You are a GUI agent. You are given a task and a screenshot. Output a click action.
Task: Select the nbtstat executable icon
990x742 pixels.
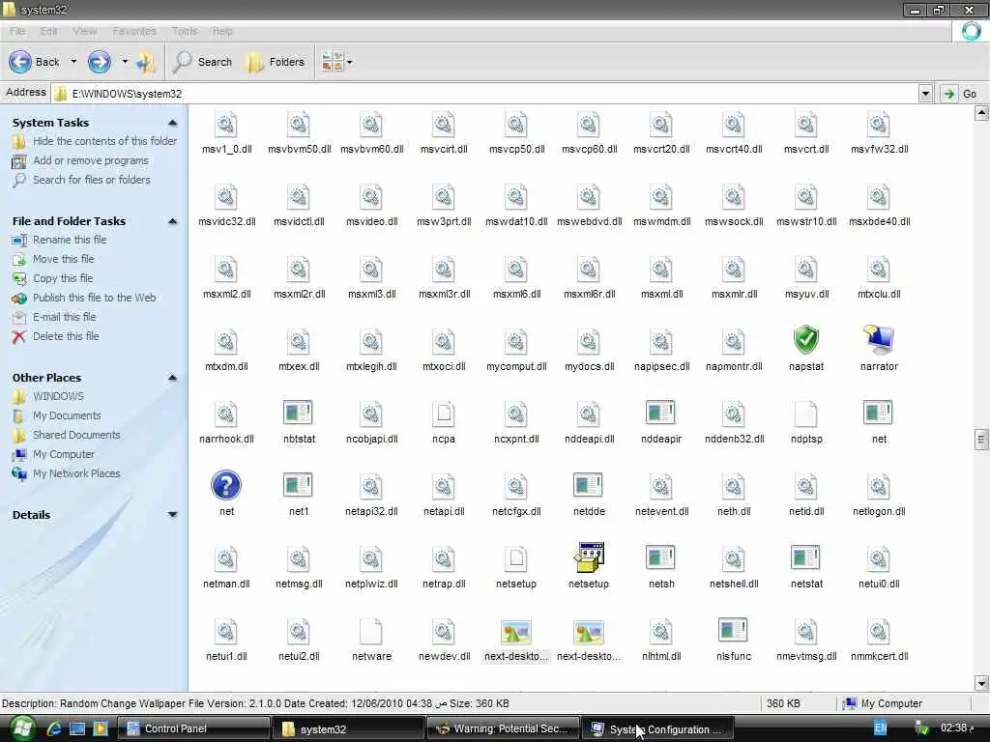(298, 413)
